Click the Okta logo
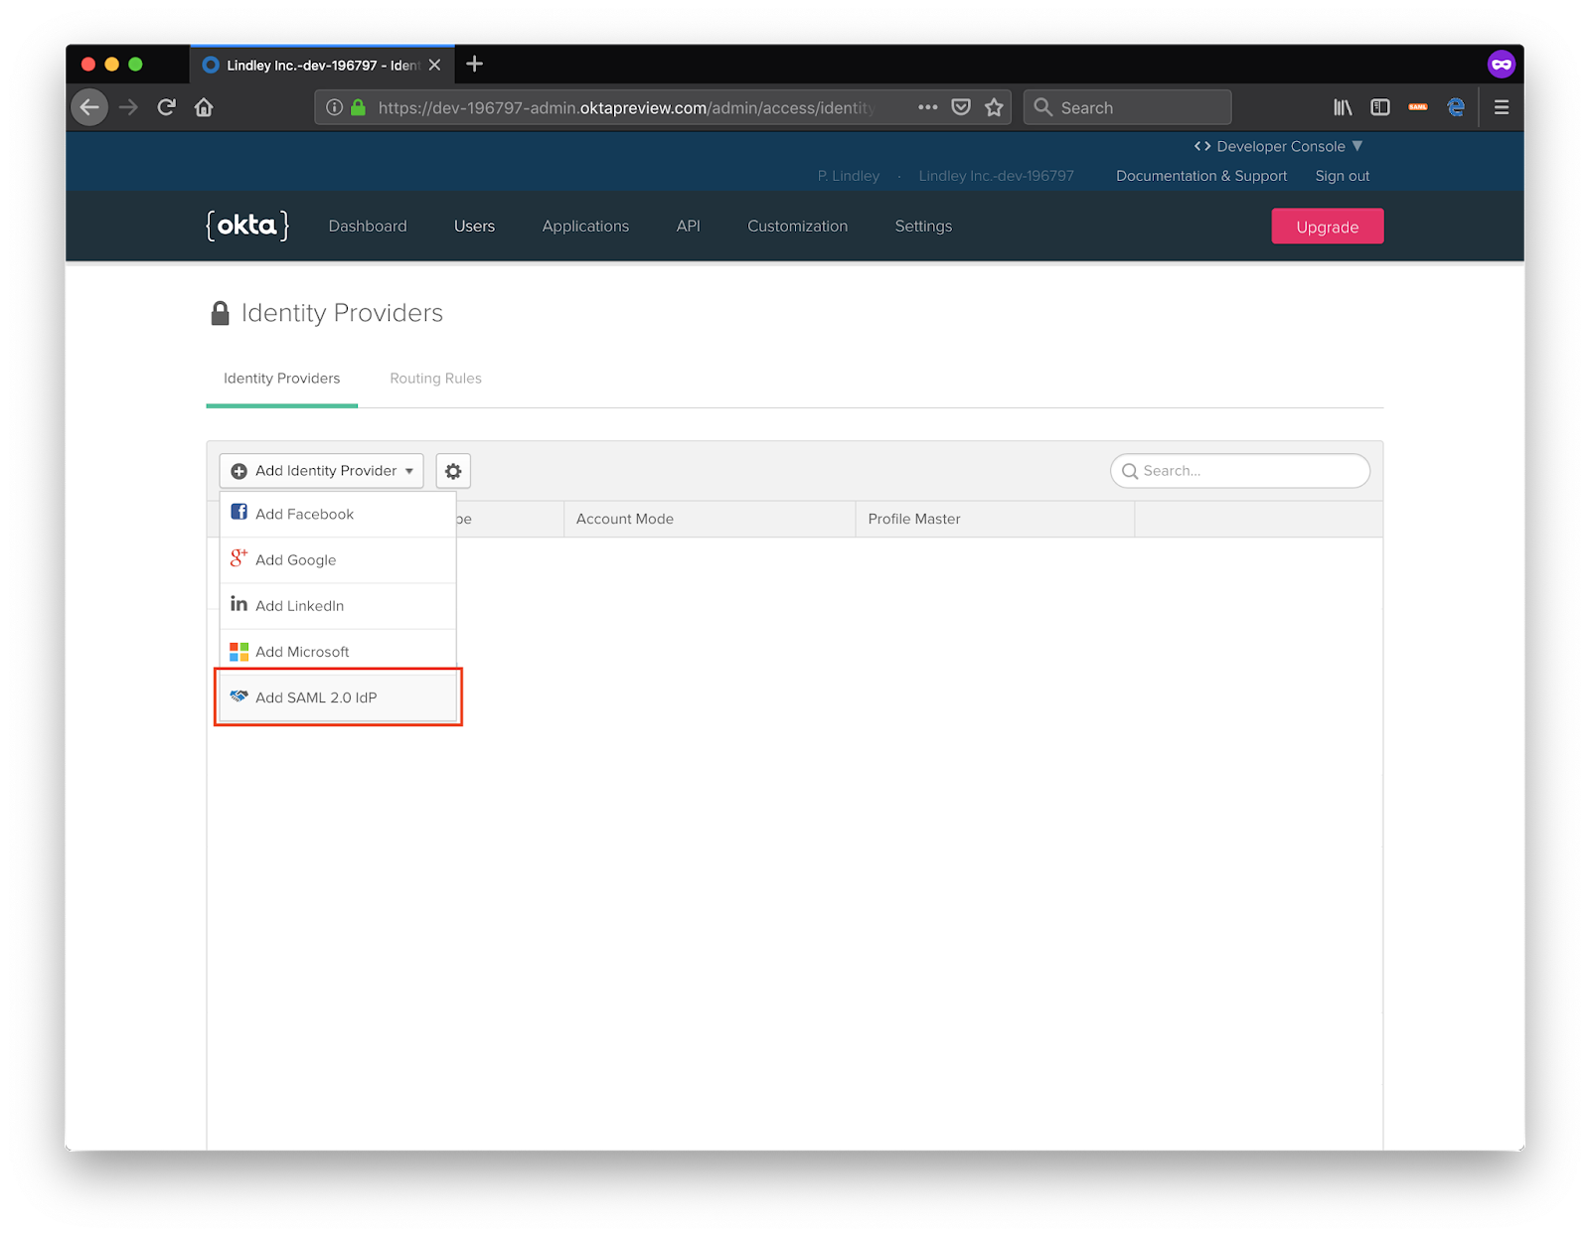1590x1237 pixels. [x=247, y=226]
